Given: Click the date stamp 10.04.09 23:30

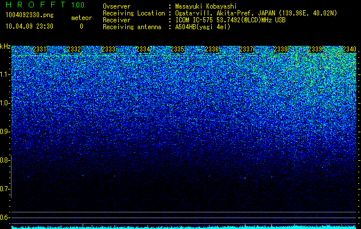Looking at the screenshot, I should 29,26.
